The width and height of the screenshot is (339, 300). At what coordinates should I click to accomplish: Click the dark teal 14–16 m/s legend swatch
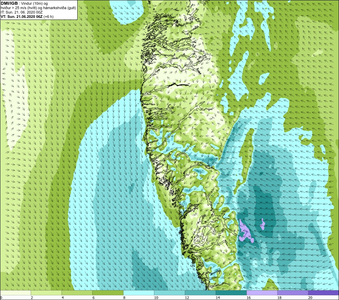point(231,293)
